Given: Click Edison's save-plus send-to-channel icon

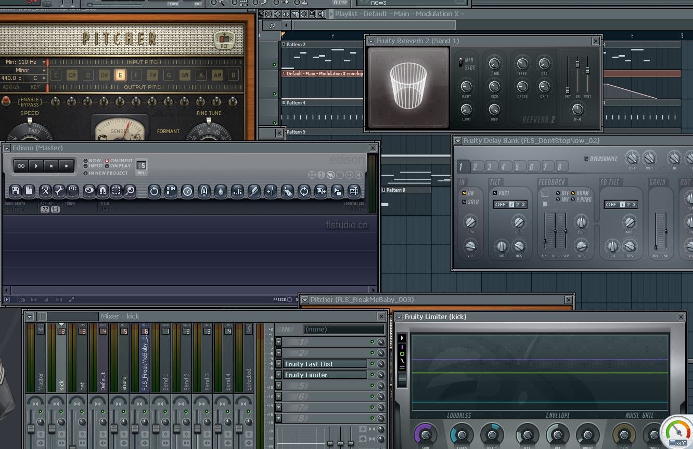Looking at the screenshot, I should click(x=320, y=191).
